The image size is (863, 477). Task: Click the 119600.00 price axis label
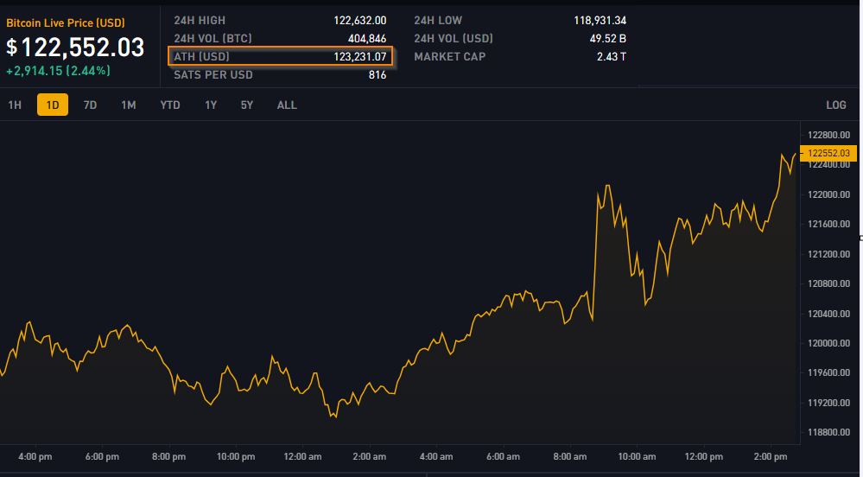click(x=828, y=373)
